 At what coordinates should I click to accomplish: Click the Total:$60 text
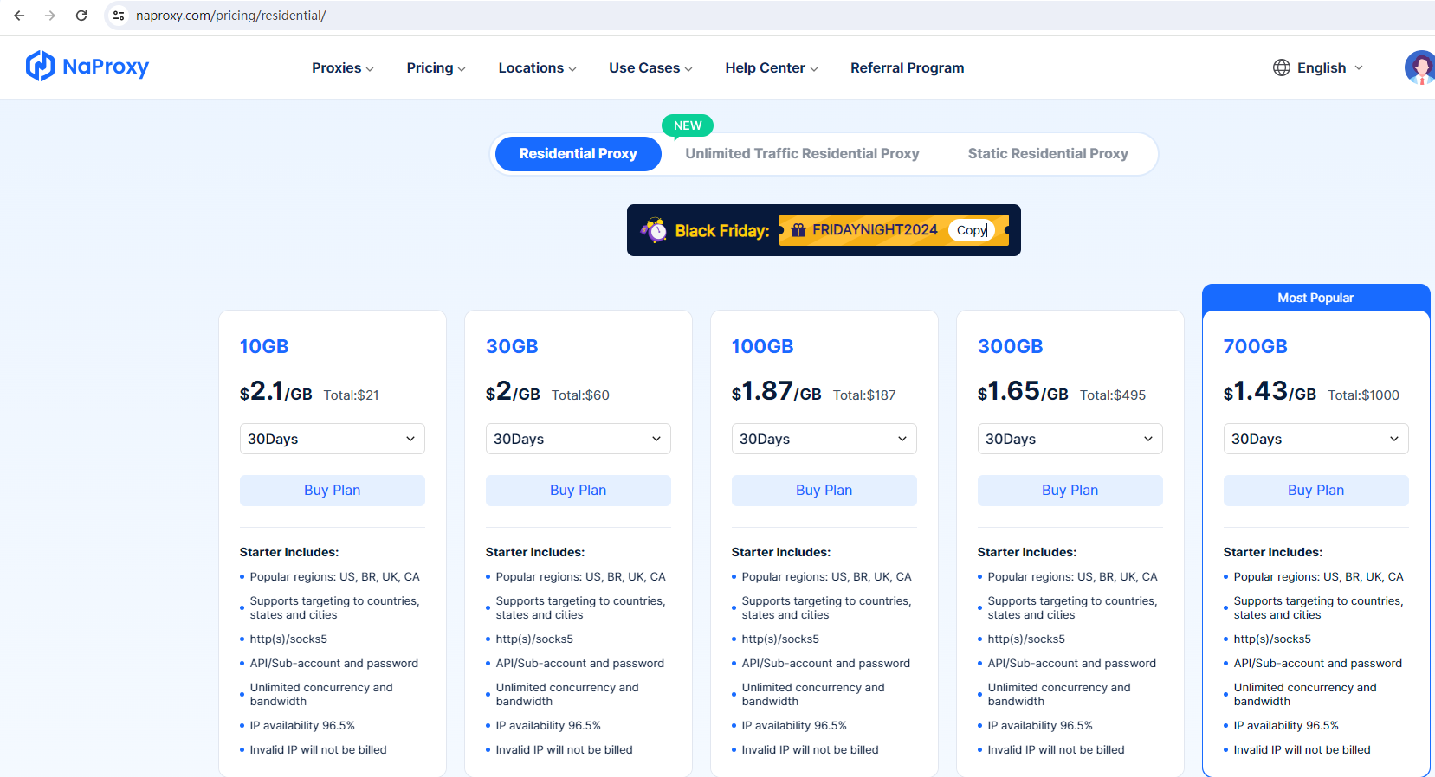pos(580,395)
